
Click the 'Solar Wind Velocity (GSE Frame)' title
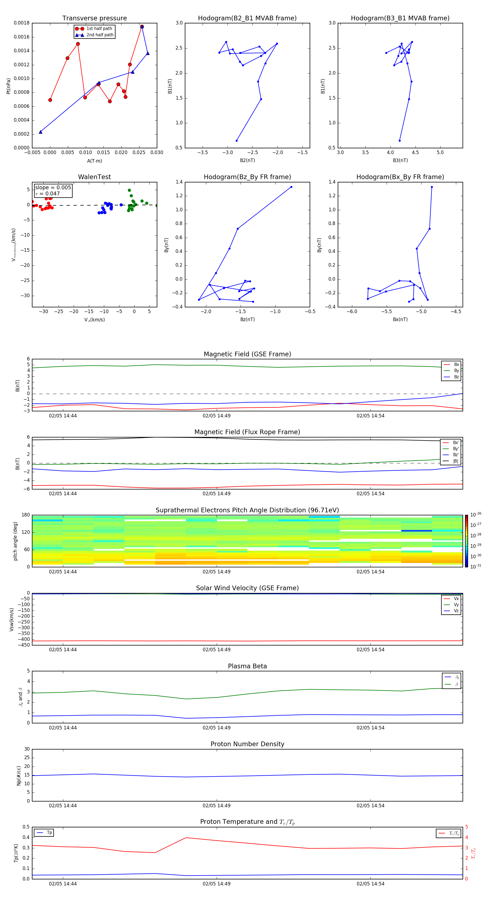click(247, 588)
